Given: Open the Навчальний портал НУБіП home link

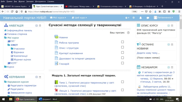Looking at the screenshot, I should click(x=25, y=18).
